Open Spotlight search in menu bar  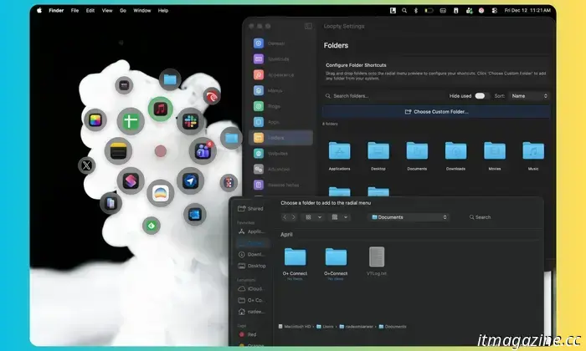404,10
